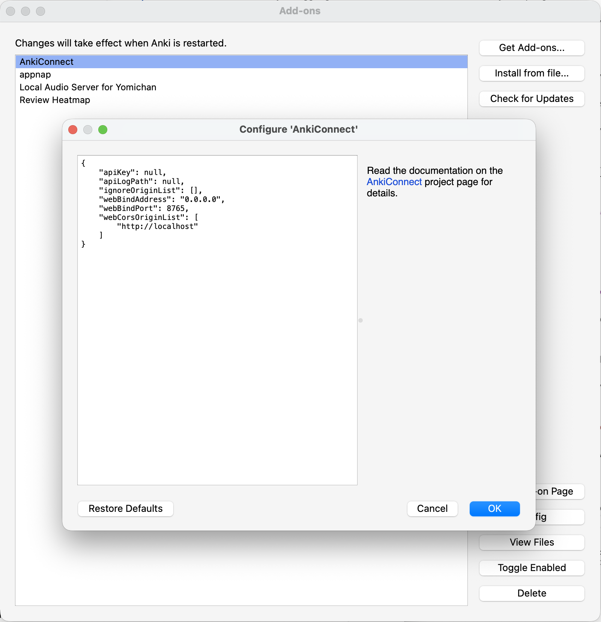Click the "apiKey": null line
Image resolution: width=601 pixels, height=622 pixels.
tap(132, 172)
